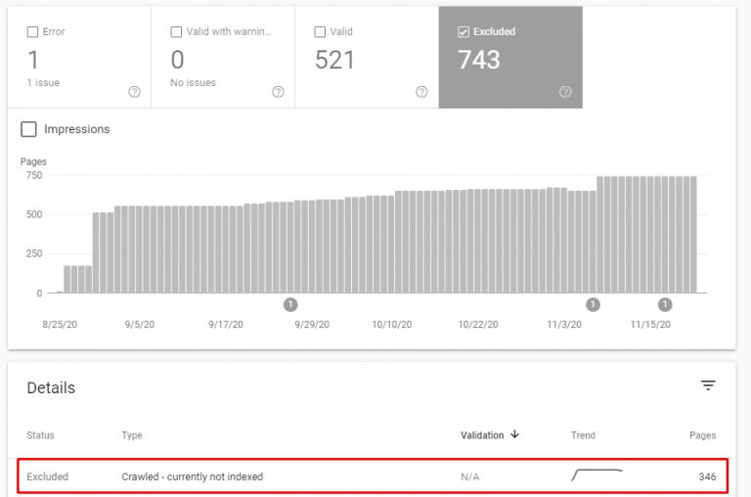Check the Valid status checkbox
The width and height of the screenshot is (751, 497).
point(320,32)
